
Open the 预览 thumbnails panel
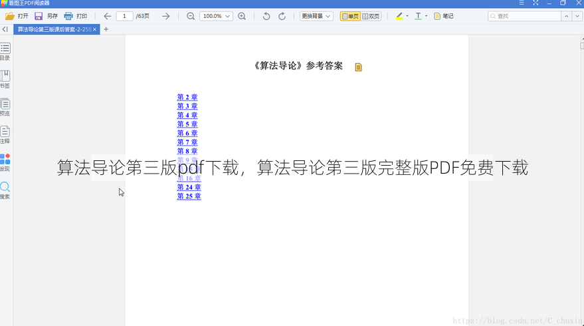point(5,107)
